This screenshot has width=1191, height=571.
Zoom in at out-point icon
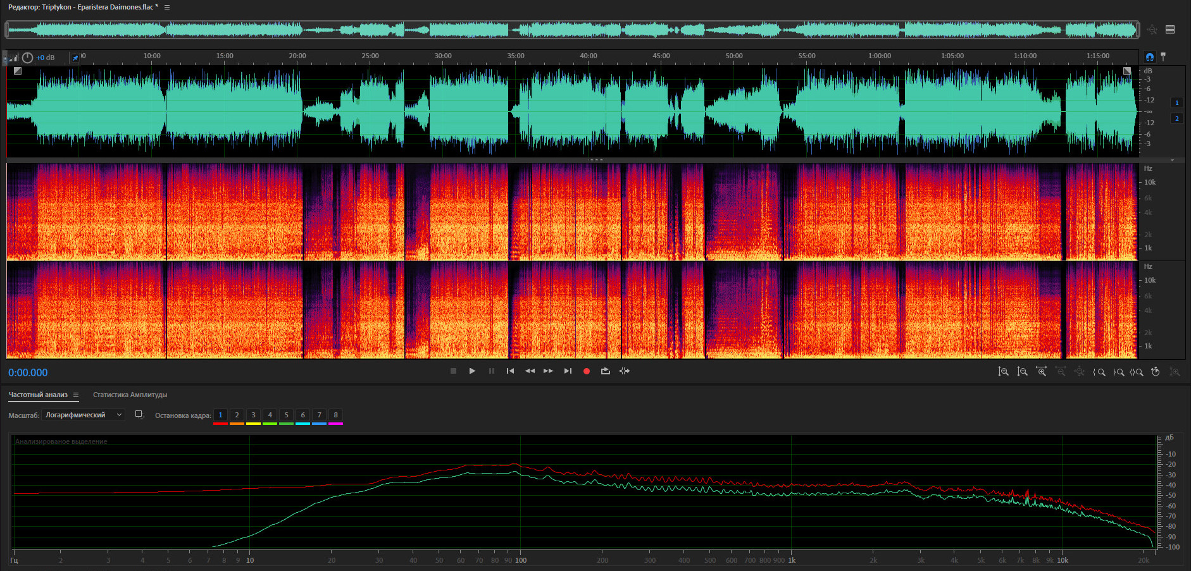pyautogui.click(x=1118, y=372)
